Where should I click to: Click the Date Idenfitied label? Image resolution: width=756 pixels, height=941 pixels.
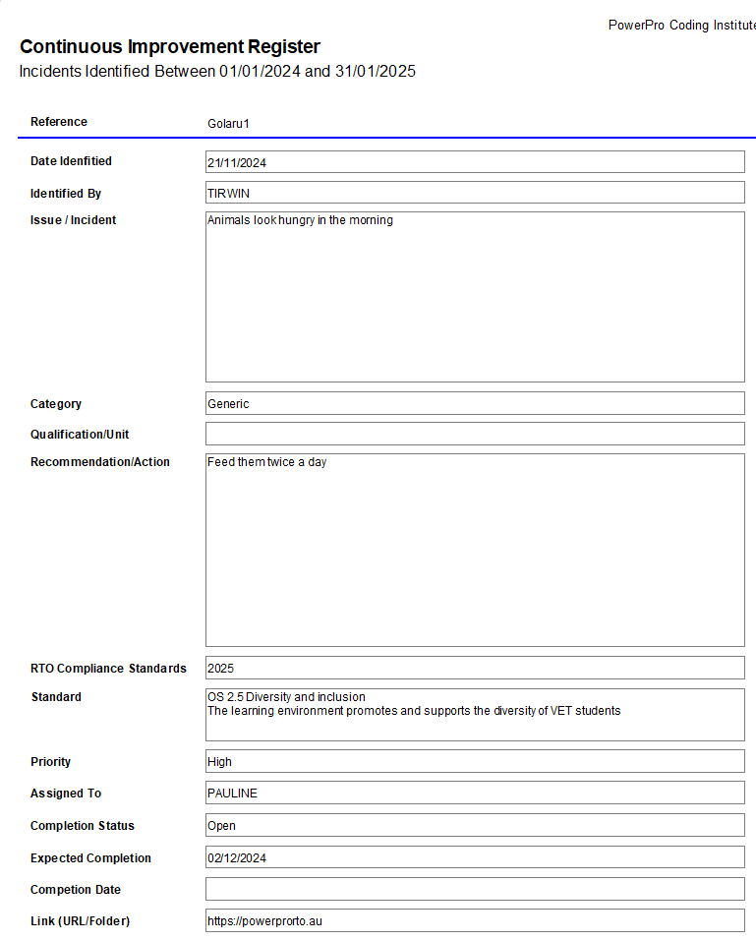tap(71, 161)
